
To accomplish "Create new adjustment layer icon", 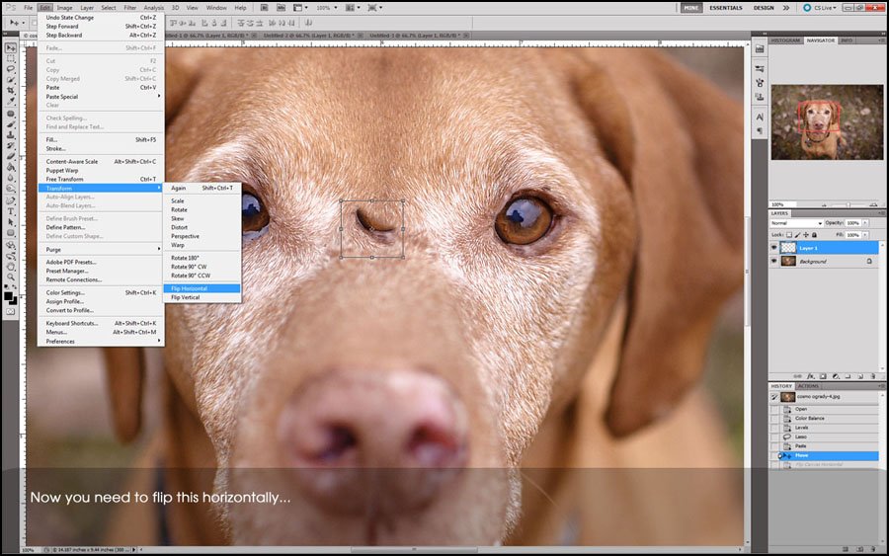I will point(835,376).
